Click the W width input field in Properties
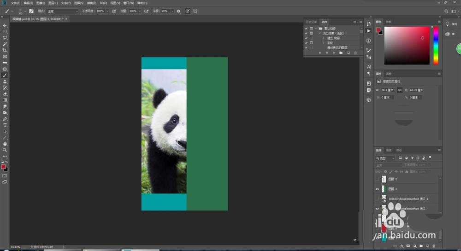This screenshot has height=251, width=461. pyautogui.click(x=388, y=90)
